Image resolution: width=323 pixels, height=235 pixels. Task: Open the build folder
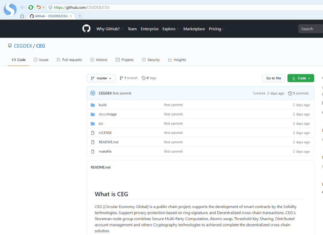tap(102, 105)
